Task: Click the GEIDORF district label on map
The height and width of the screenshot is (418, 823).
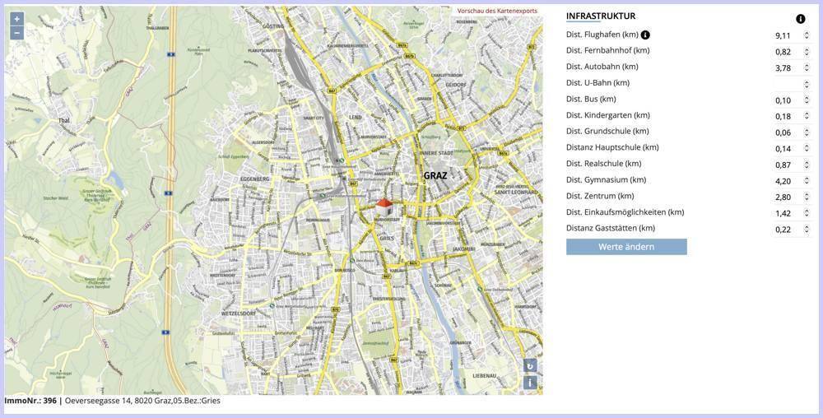Action: [456, 85]
